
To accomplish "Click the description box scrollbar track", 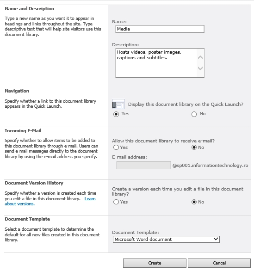I will tap(200, 63).
